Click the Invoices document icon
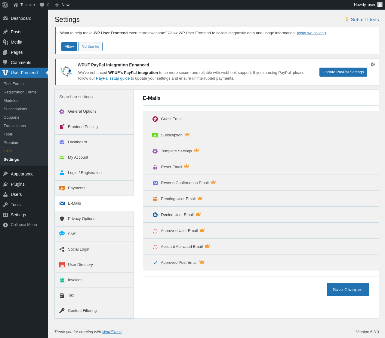This screenshot has height=338, width=385. (x=62, y=280)
